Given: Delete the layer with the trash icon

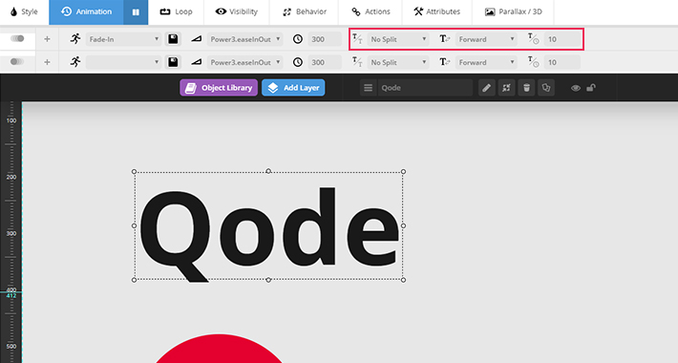Looking at the screenshot, I should (526, 88).
